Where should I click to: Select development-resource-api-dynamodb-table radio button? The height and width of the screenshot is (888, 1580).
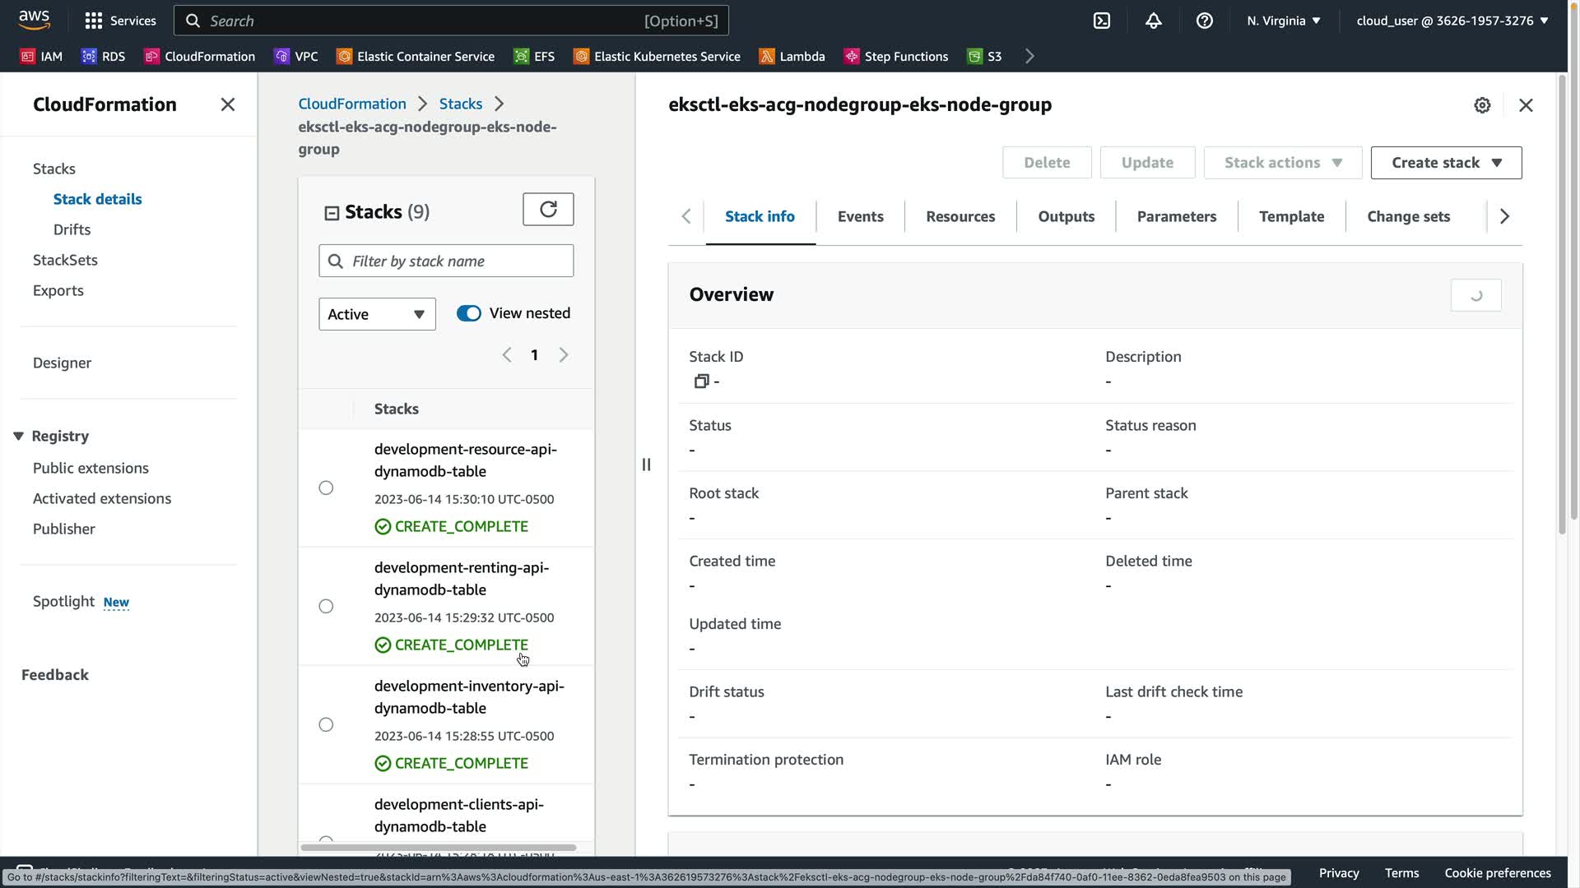coord(326,488)
